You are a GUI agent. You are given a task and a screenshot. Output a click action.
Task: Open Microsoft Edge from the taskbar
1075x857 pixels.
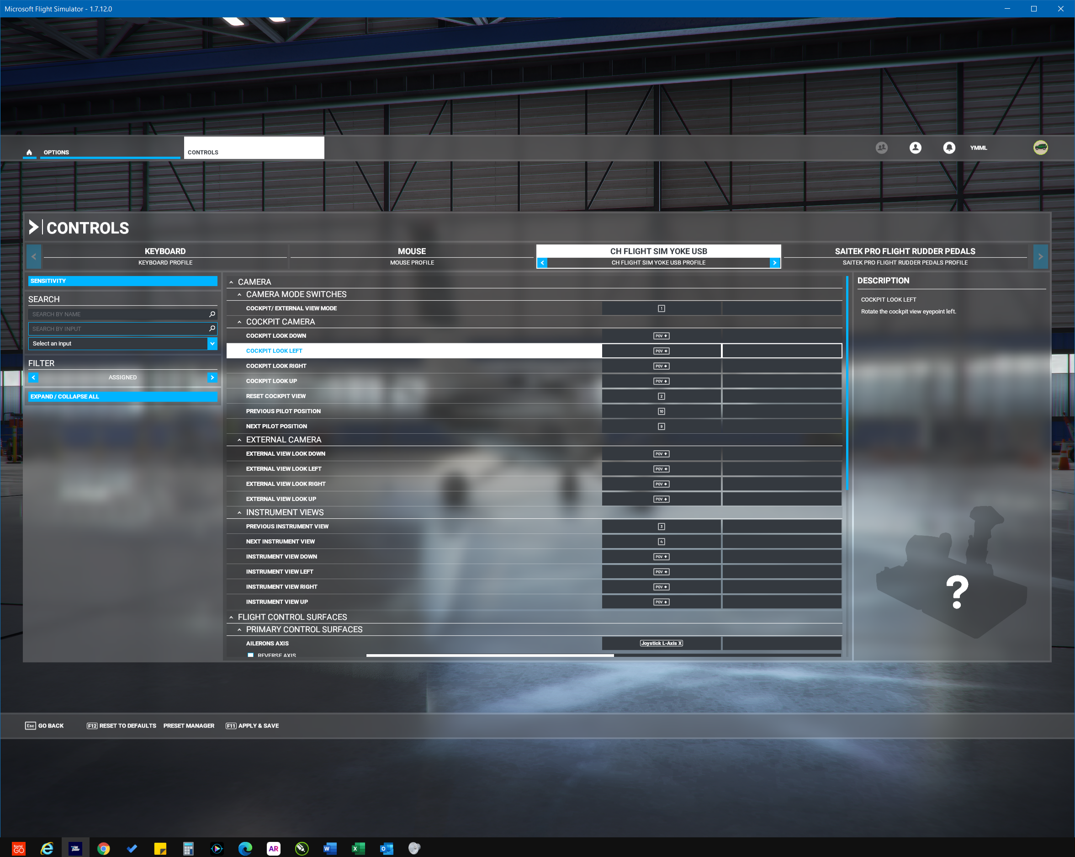click(245, 848)
